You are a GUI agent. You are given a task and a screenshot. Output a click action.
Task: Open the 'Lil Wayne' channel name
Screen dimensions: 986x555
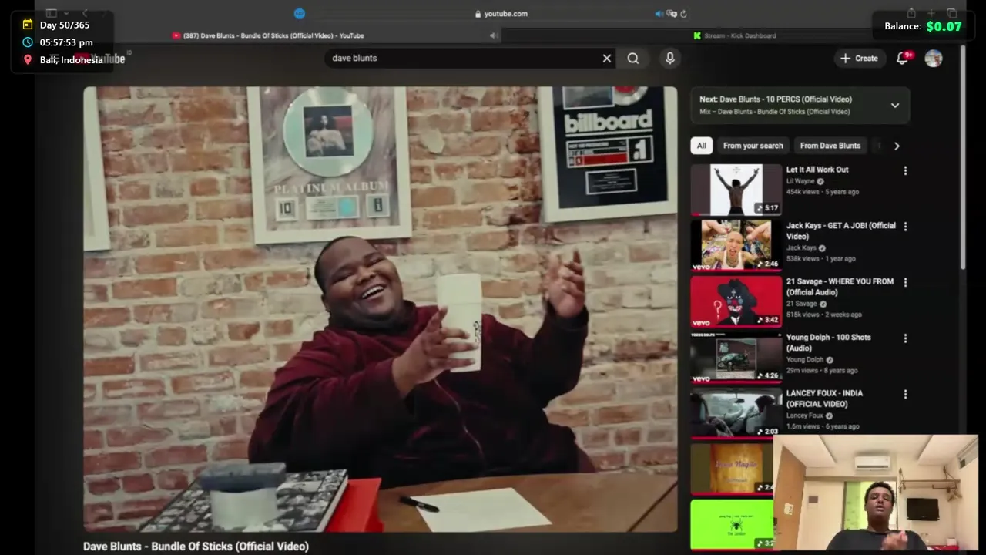800,181
